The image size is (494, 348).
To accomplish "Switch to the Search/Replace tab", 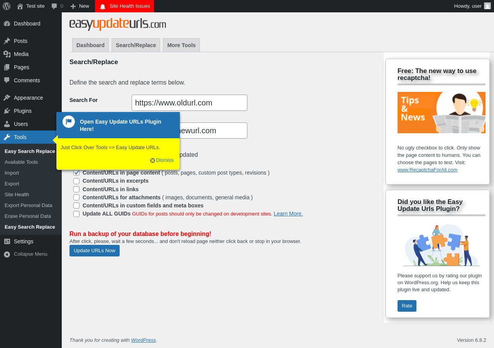I will click(136, 45).
